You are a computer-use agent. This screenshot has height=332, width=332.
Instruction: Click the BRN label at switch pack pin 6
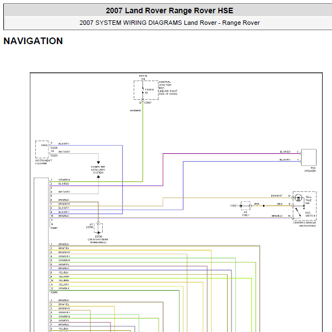click(280, 204)
